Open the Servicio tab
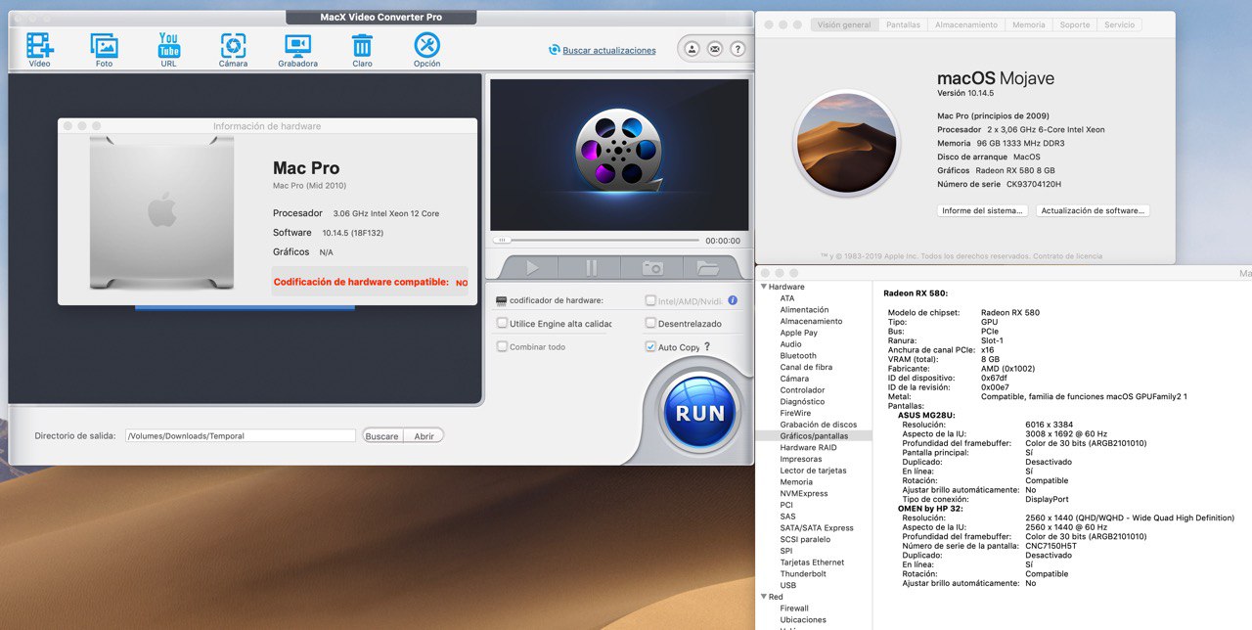Screen dimensions: 1252x630 (1120, 24)
